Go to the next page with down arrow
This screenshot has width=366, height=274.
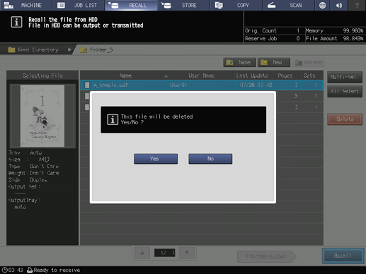tap(187, 253)
